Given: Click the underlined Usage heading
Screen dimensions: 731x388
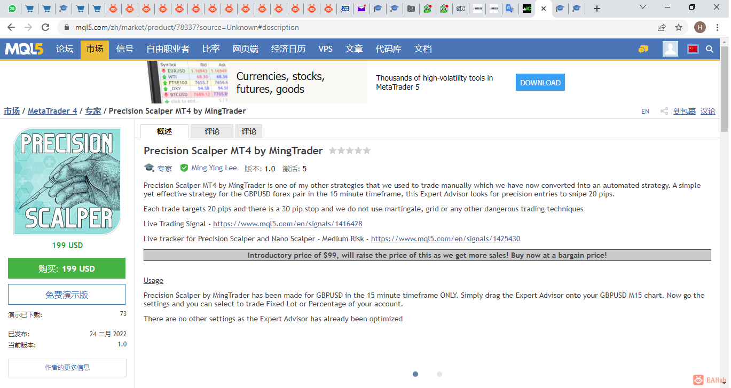Looking at the screenshot, I should 153,280.
